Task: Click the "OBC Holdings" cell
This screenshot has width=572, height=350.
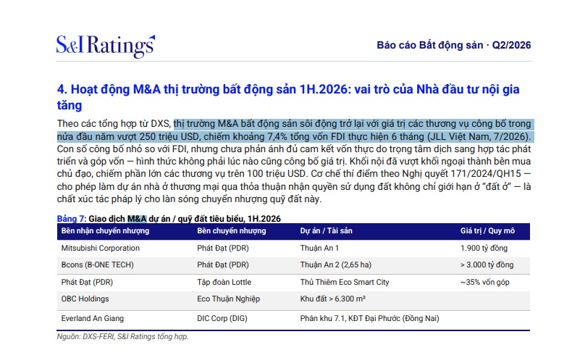Action: (85, 299)
